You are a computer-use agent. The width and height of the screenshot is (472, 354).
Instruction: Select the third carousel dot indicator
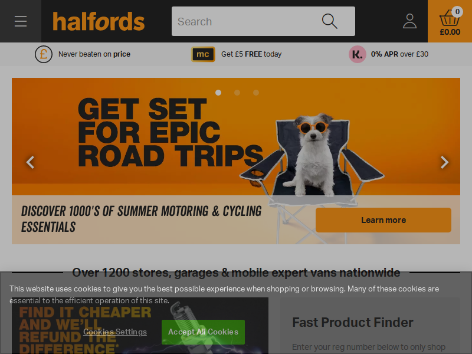point(256,93)
